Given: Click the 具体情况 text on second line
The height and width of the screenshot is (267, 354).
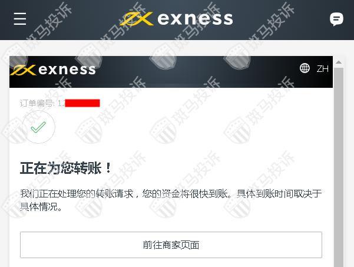Looking at the screenshot, I should coord(41,207).
